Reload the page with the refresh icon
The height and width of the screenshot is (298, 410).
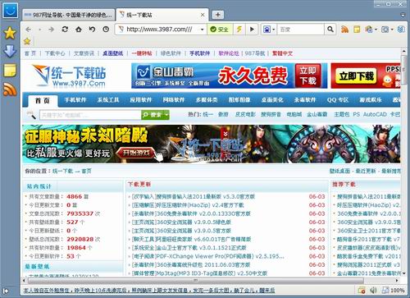pyautogui.click(x=65, y=30)
